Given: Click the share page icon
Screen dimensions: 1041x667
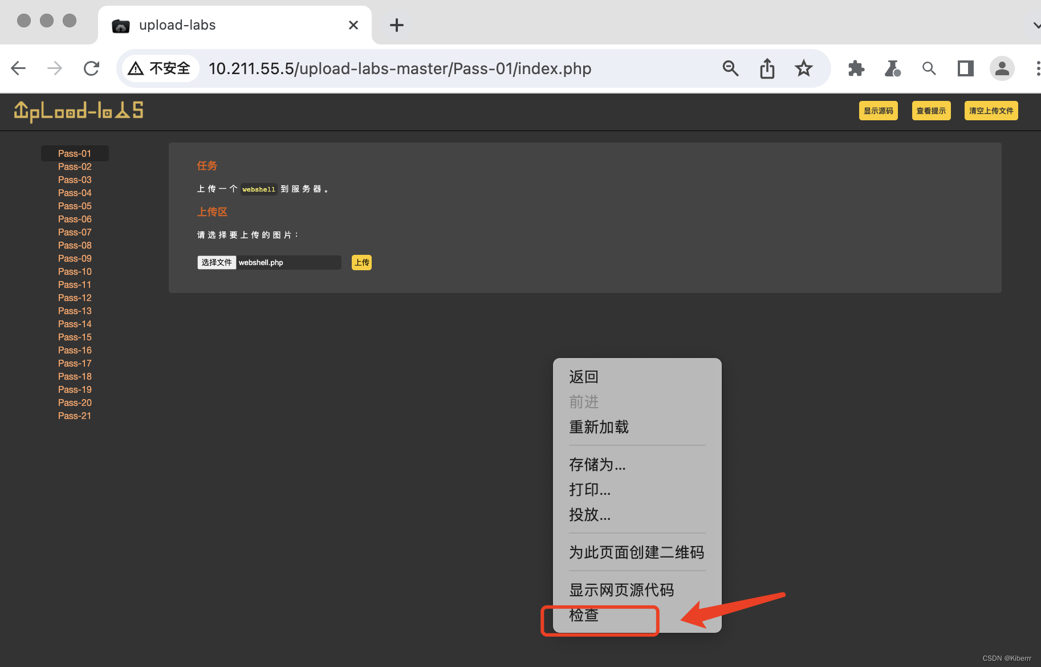Looking at the screenshot, I should (767, 68).
